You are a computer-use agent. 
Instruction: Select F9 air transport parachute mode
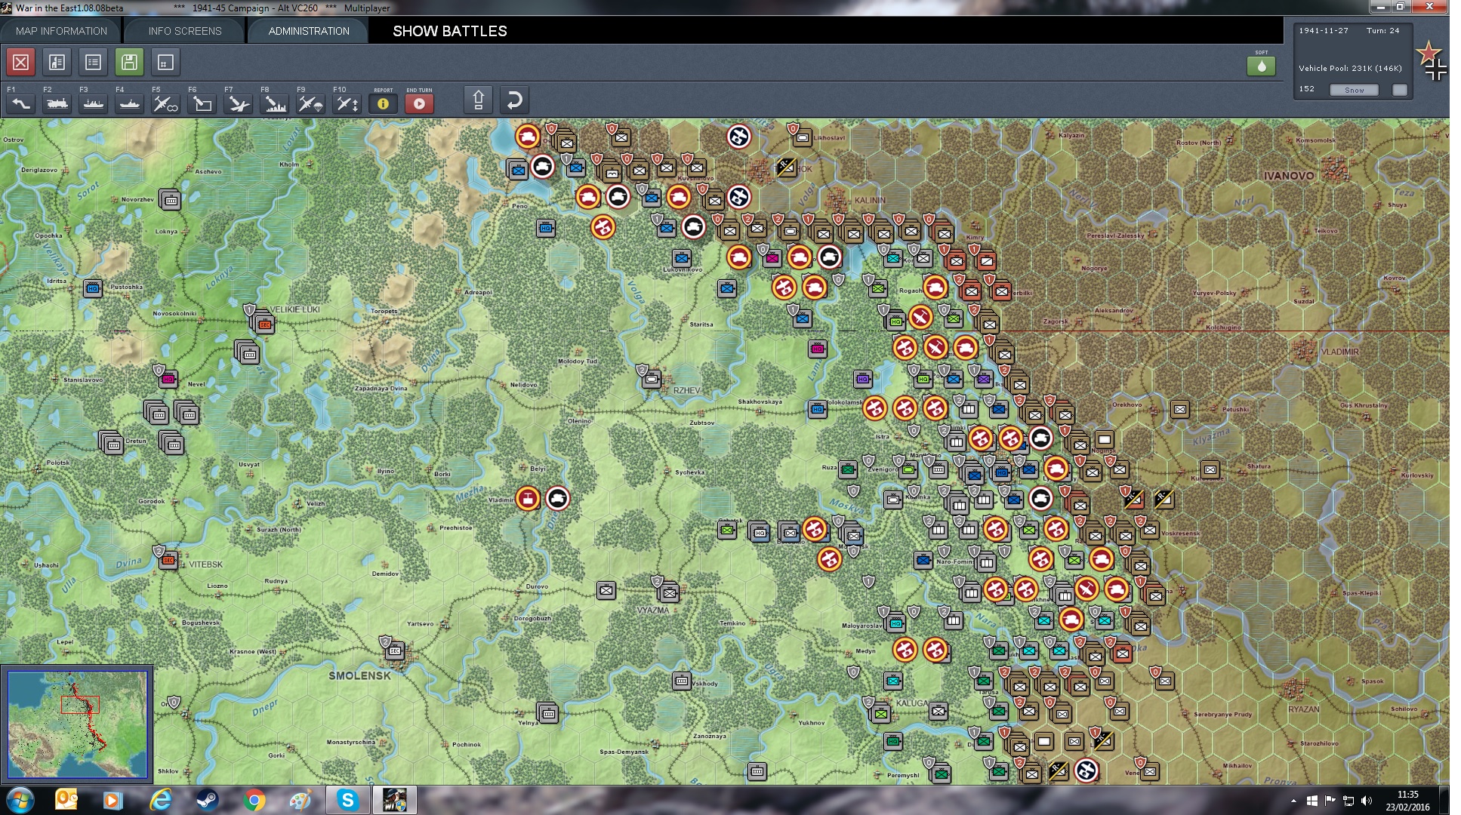(x=310, y=103)
